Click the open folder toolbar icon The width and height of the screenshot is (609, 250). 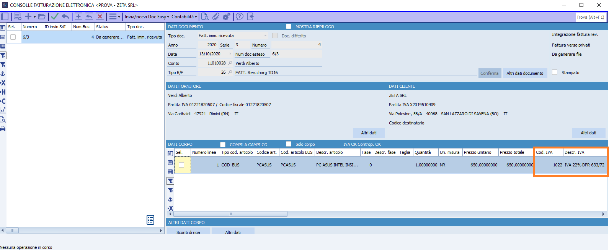tap(42, 16)
